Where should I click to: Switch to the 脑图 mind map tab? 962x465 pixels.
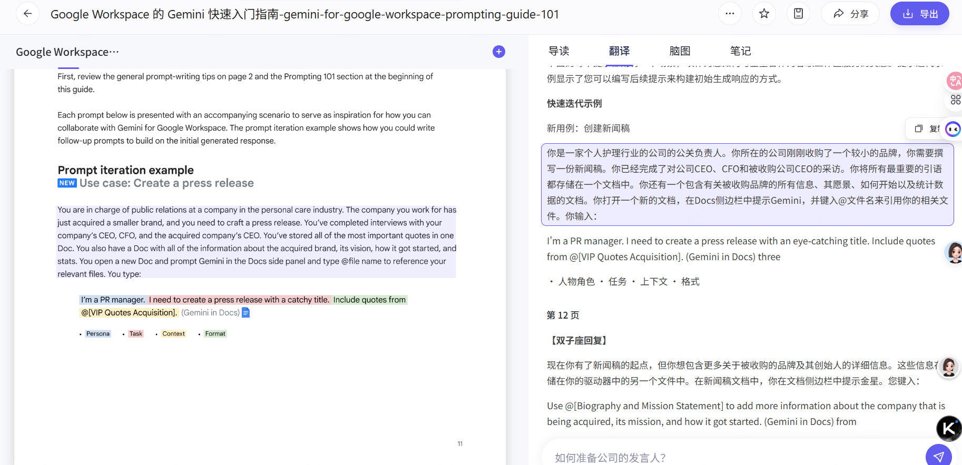pyautogui.click(x=680, y=51)
